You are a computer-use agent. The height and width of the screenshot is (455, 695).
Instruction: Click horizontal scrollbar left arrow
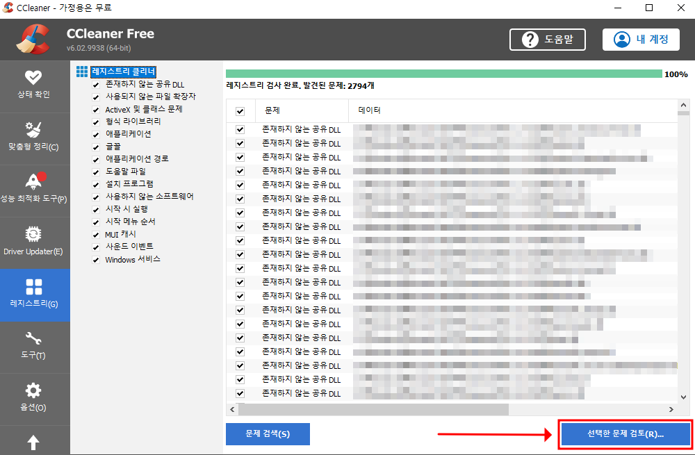coord(232,410)
